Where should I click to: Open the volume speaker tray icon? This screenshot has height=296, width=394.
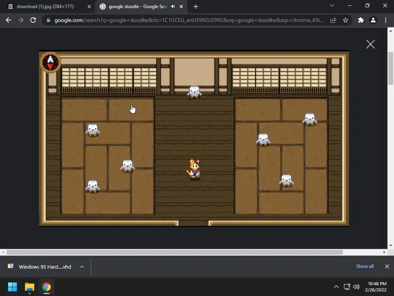356,287
